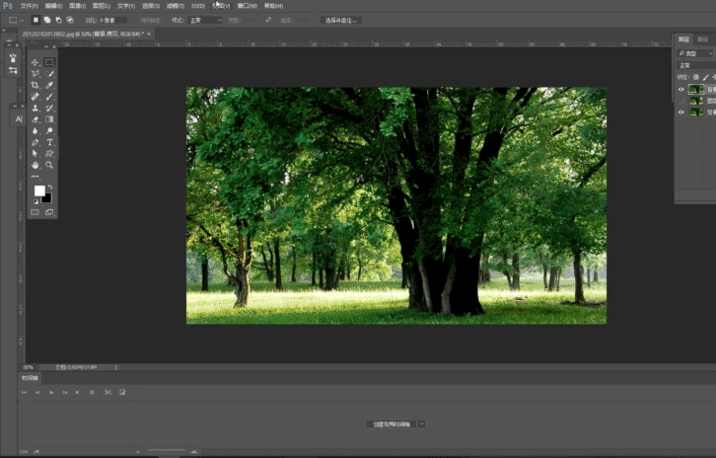Select the Zoom magnifier tool

49,165
